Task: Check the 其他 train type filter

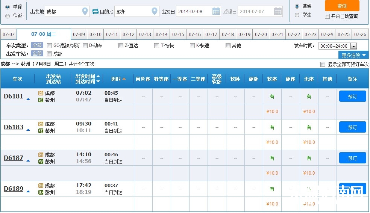Action: [x=228, y=45]
